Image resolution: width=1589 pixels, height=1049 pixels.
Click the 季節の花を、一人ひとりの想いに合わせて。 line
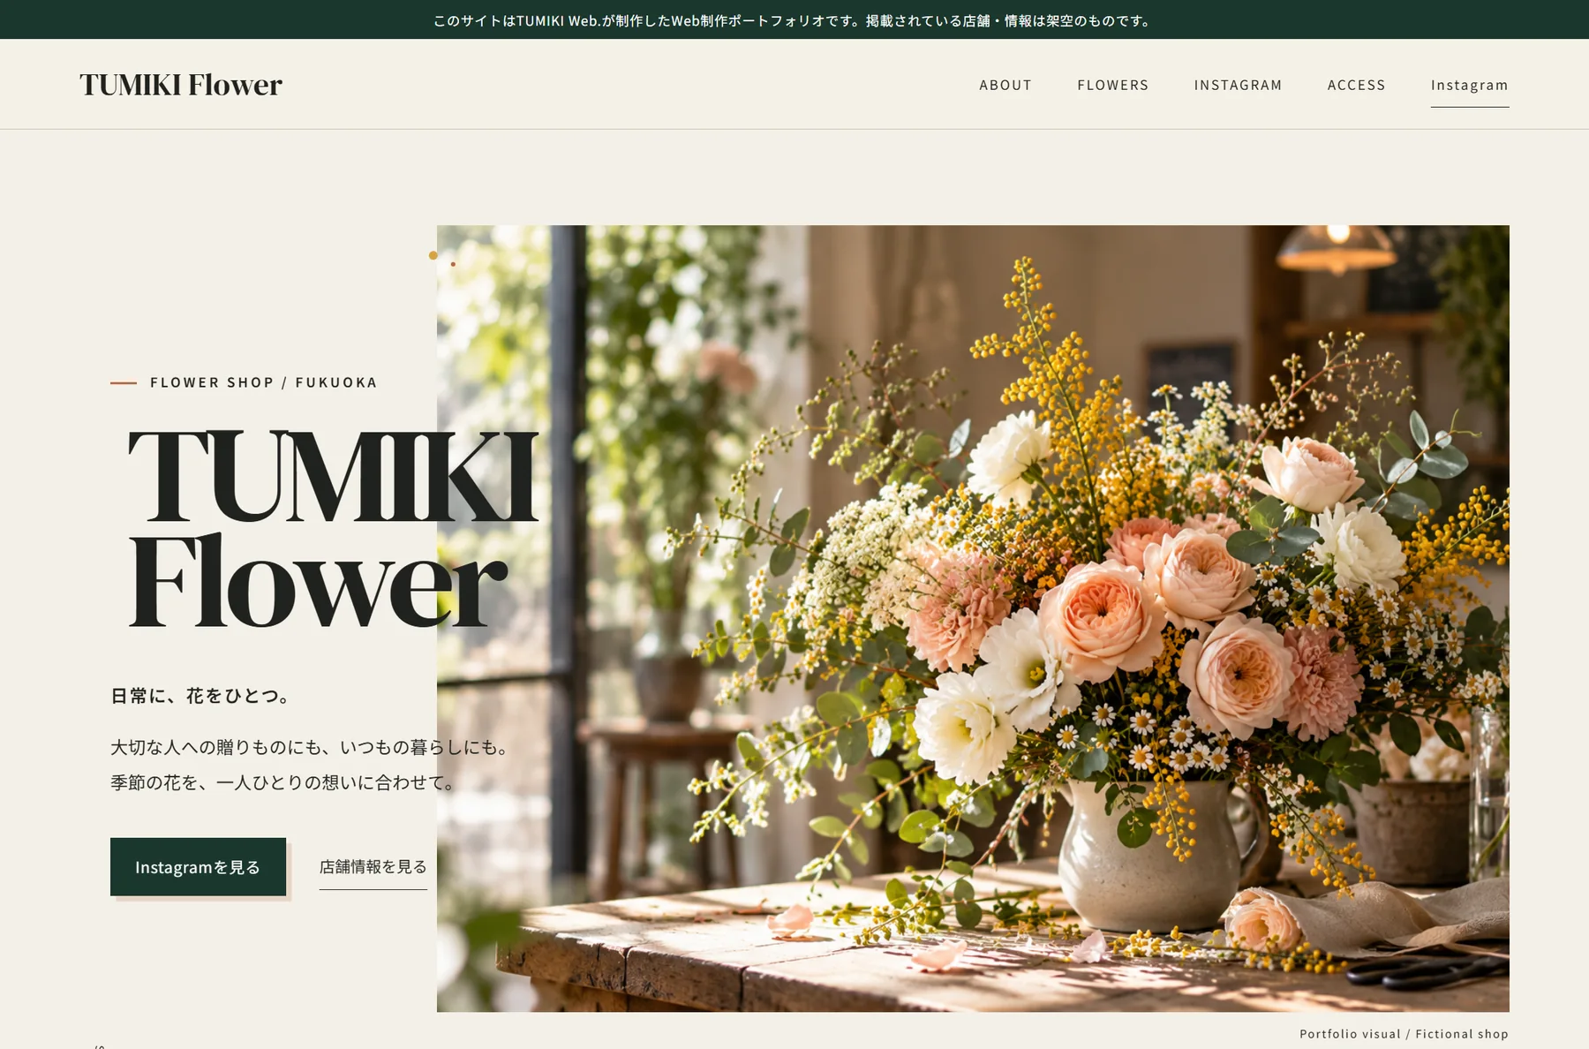(x=282, y=782)
